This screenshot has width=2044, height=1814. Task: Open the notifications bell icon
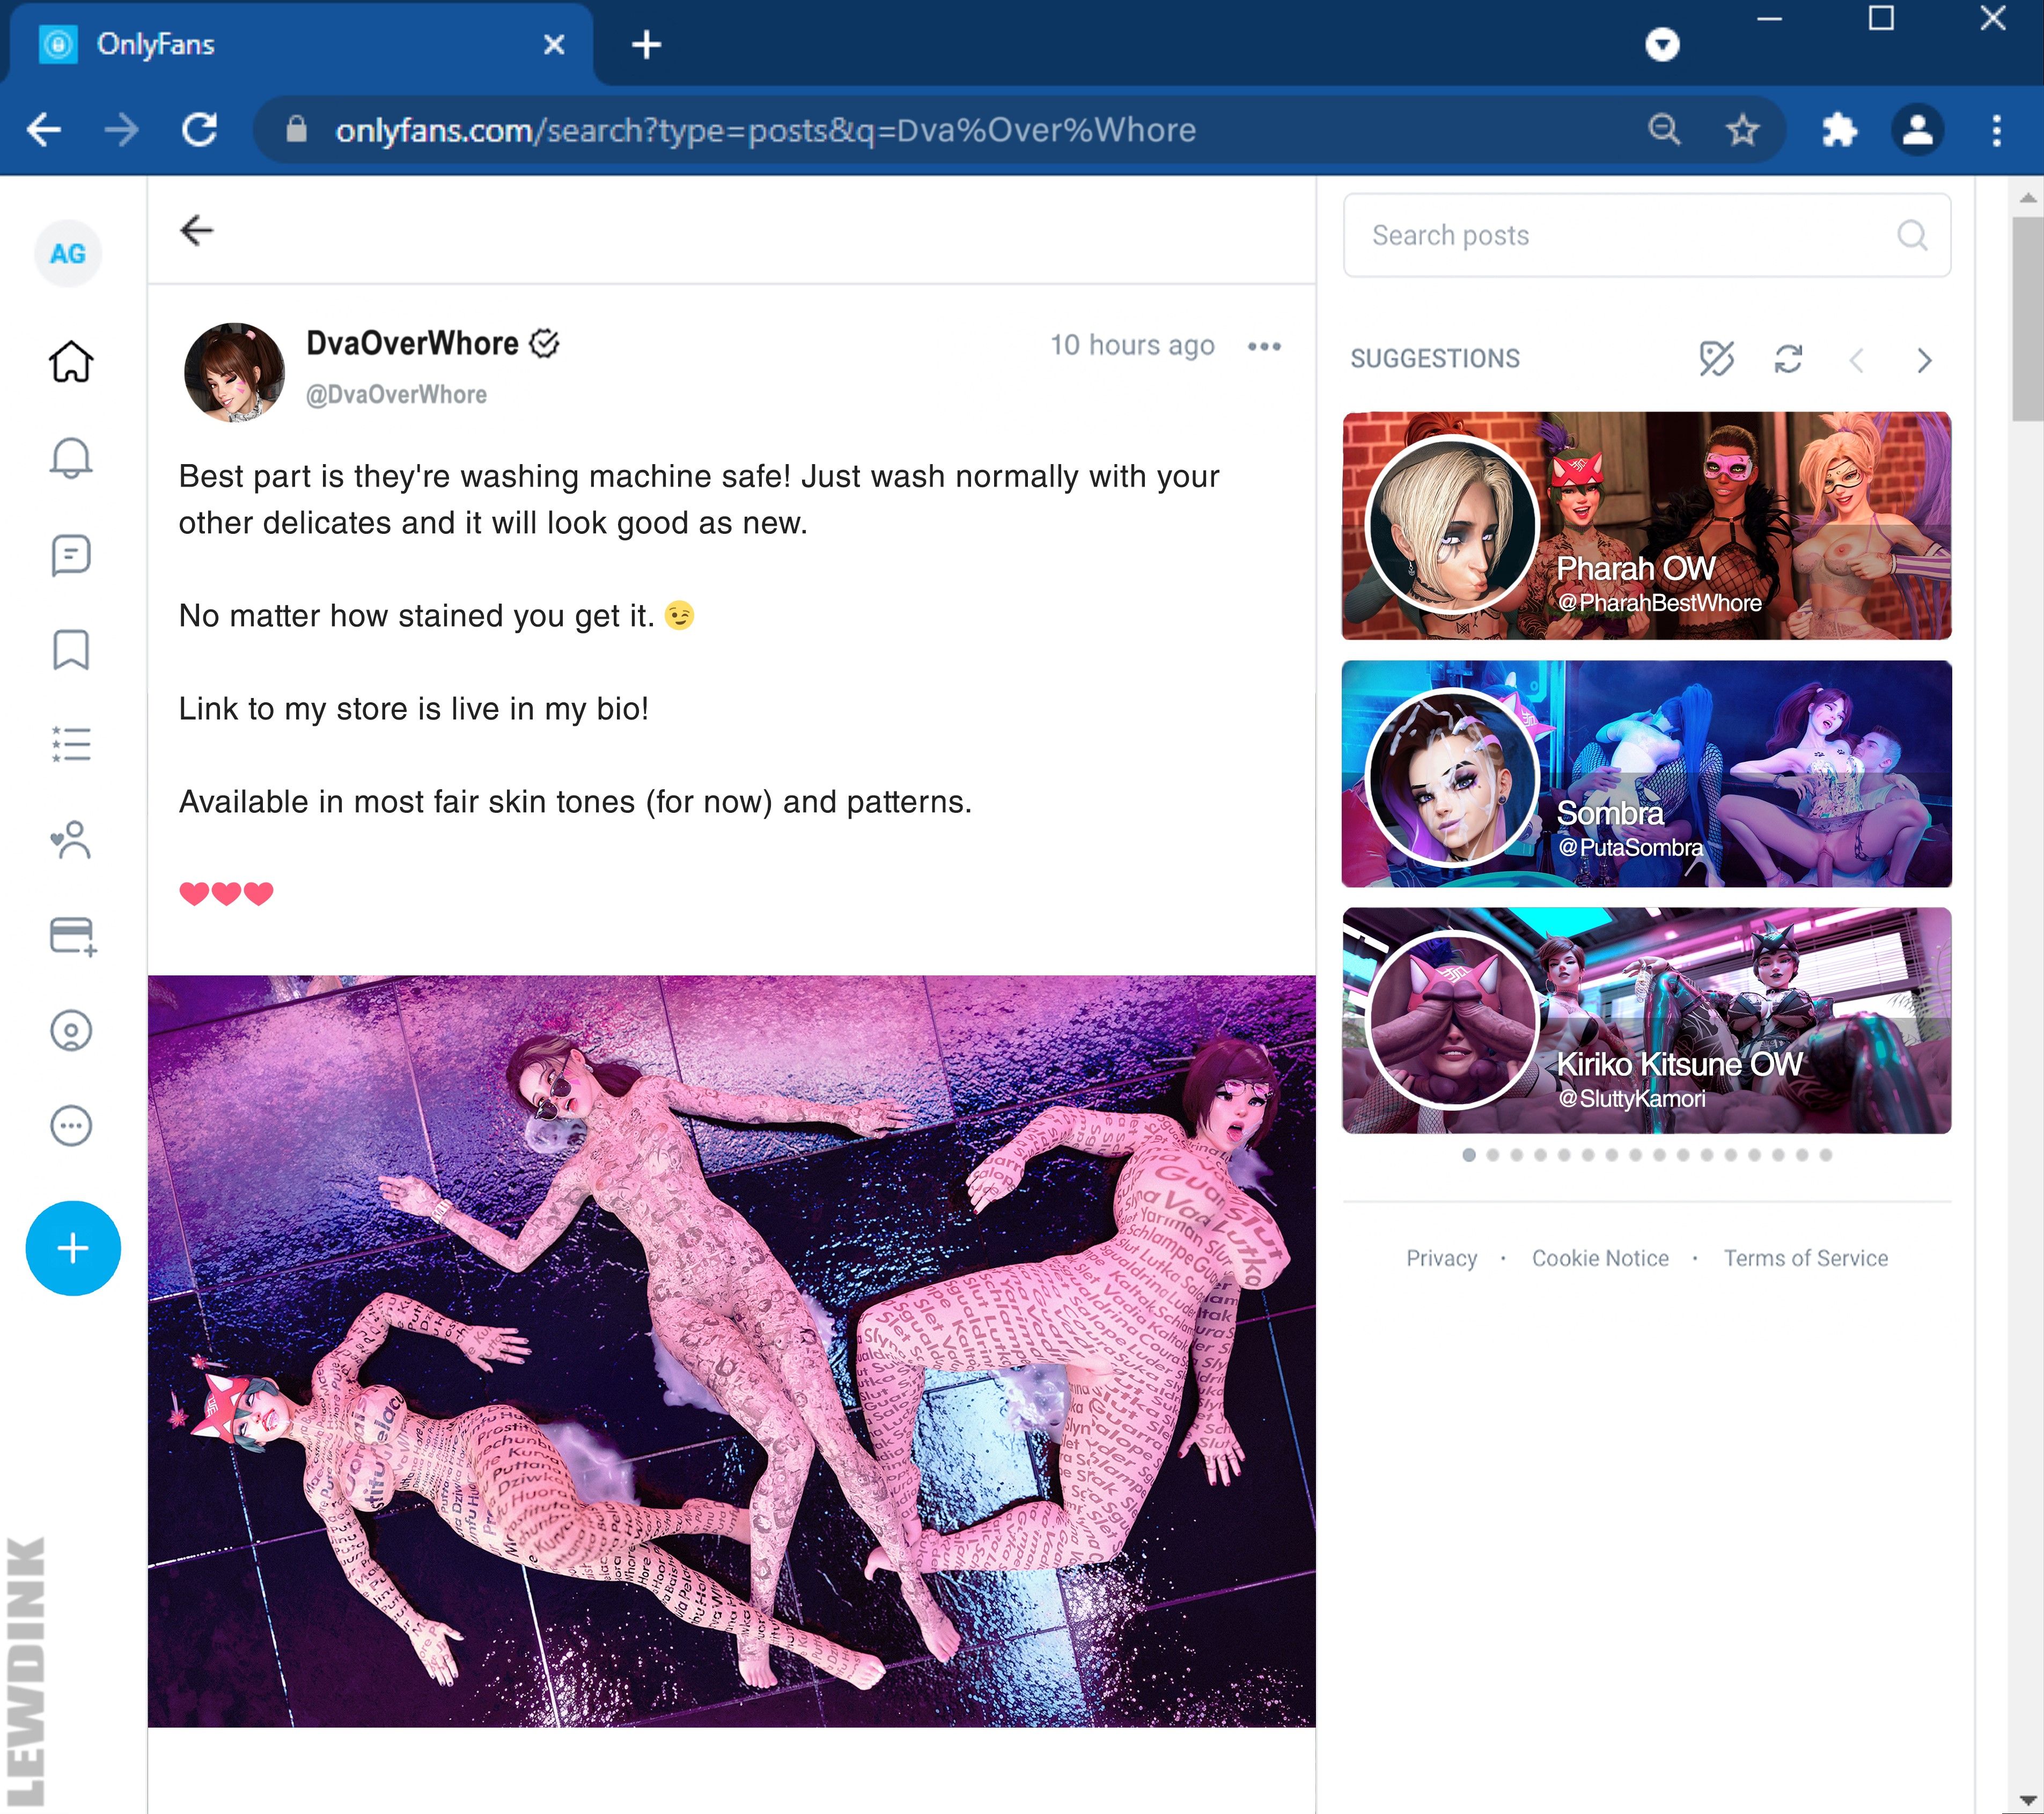71,457
